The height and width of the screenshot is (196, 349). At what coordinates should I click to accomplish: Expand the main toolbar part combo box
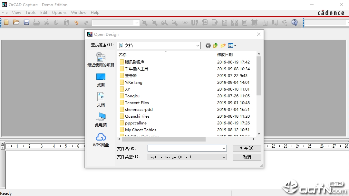pyautogui.click(x=137, y=23)
